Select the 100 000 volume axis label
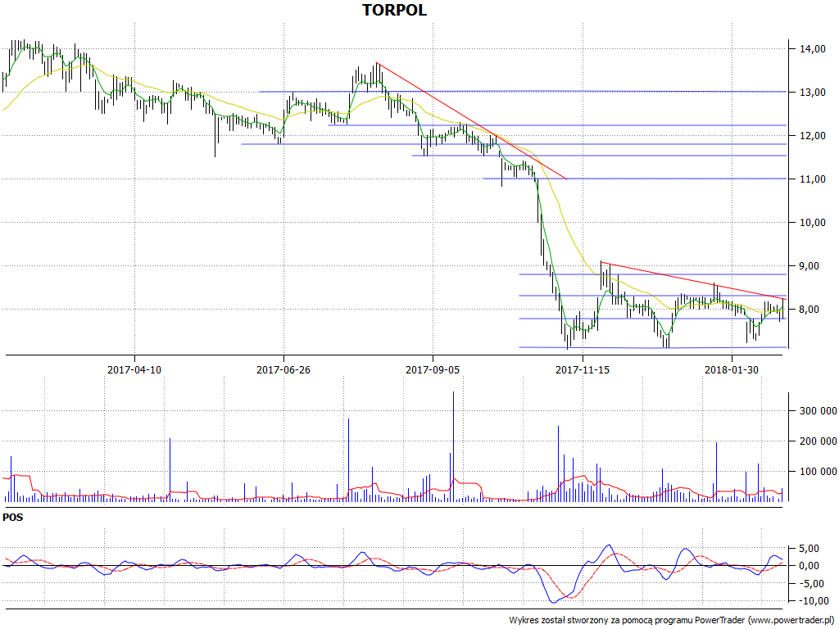 (819, 472)
